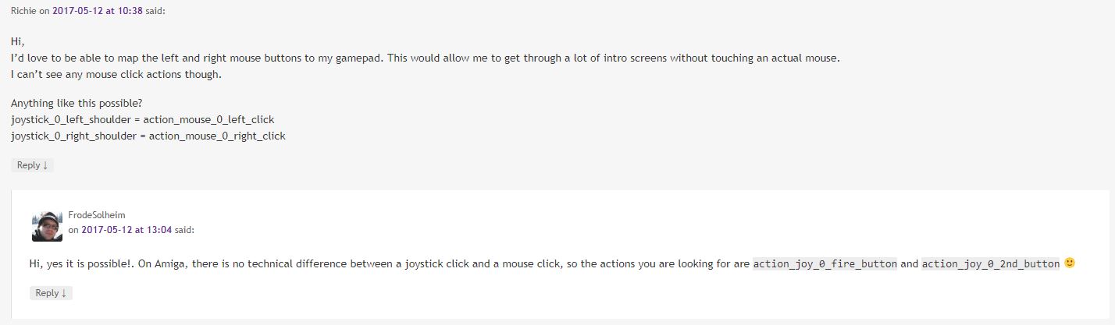
Task: Click the joystick_0_right_shoulder mapping line
Action: (x=148, y=136)
